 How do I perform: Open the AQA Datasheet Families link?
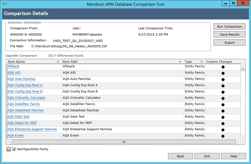click(25, 110)
